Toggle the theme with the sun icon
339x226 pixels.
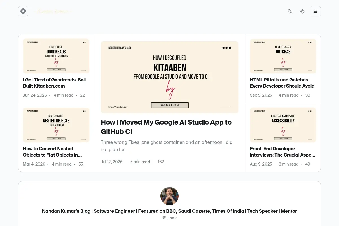tap(302, 11)
